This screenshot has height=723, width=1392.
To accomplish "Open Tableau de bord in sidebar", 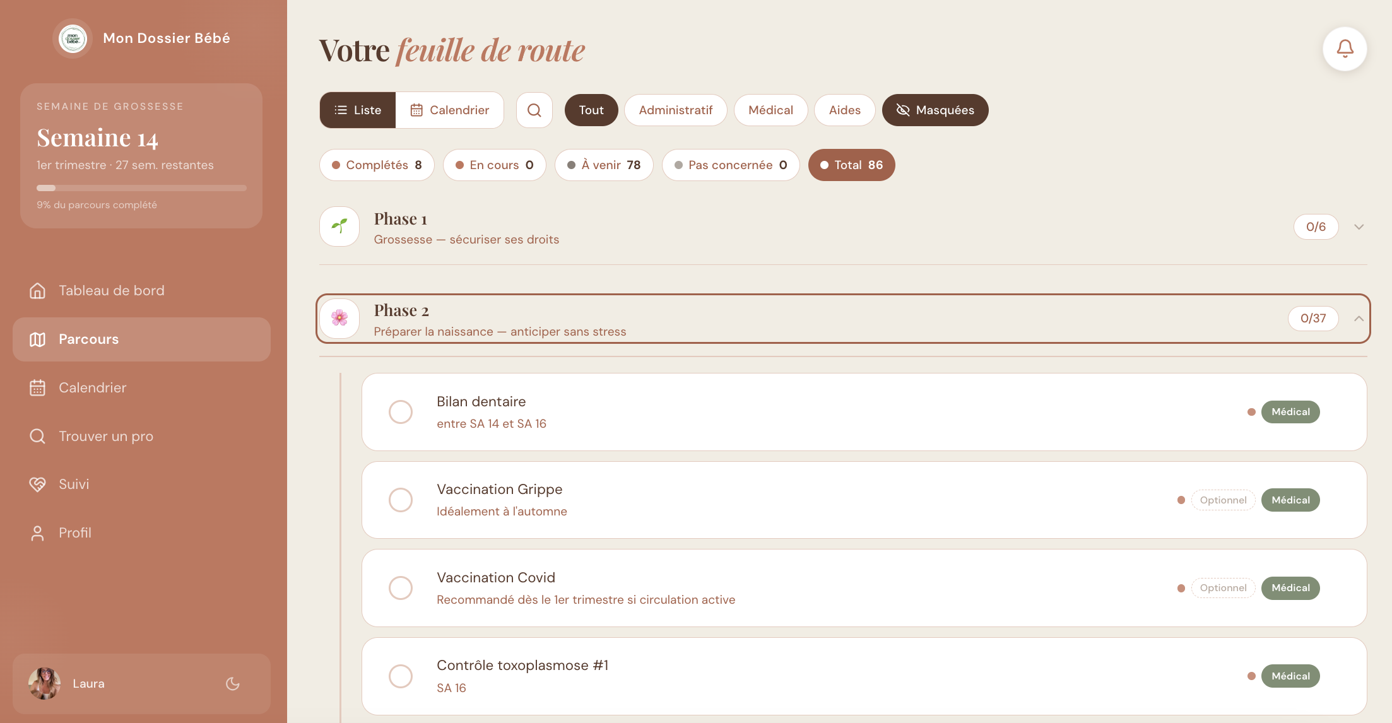I will [141, 291].
